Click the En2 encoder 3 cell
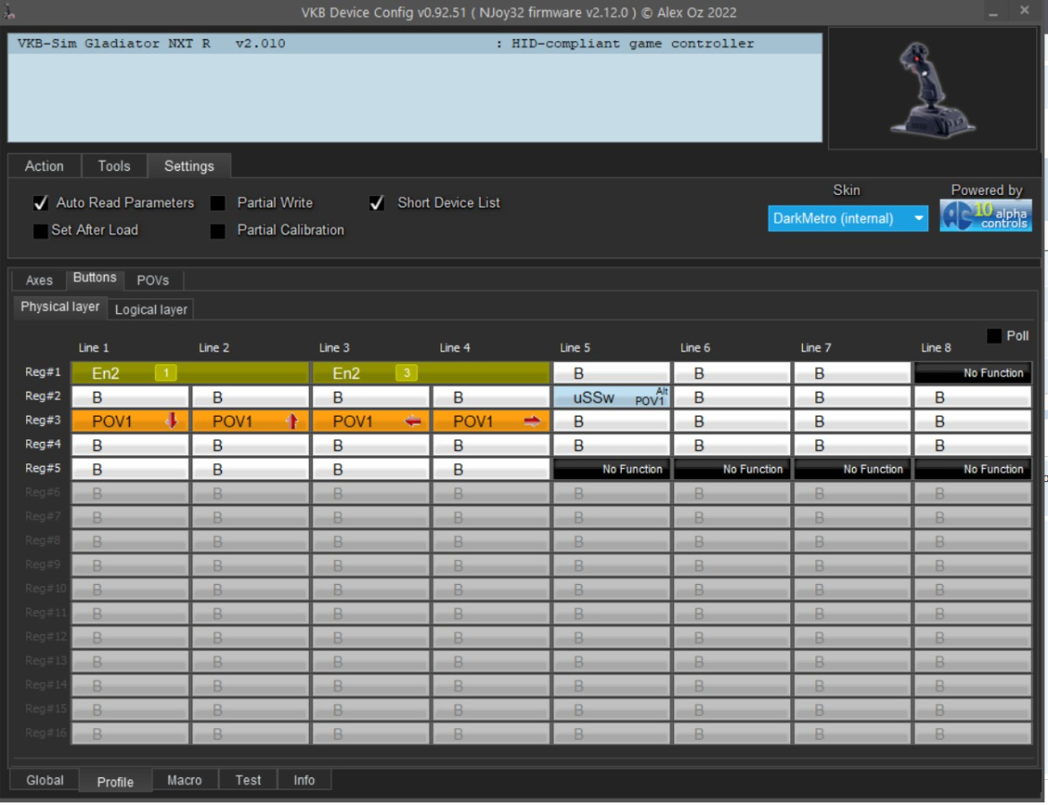This screenshot has height=805, width=1048. (x=431, y=373)
